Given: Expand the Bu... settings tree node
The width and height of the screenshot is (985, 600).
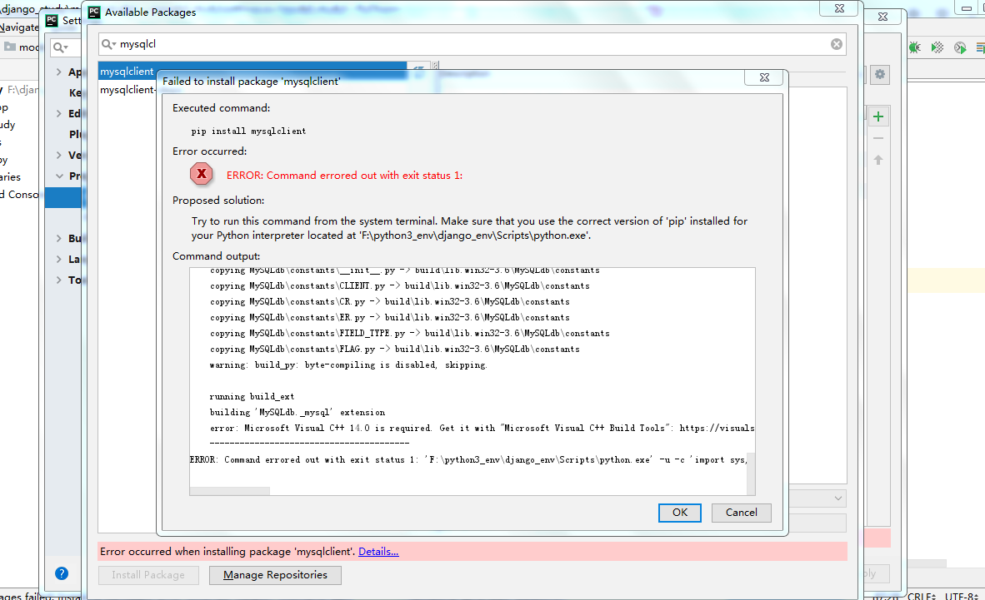Looking at the screenshot, I should 58,239.
